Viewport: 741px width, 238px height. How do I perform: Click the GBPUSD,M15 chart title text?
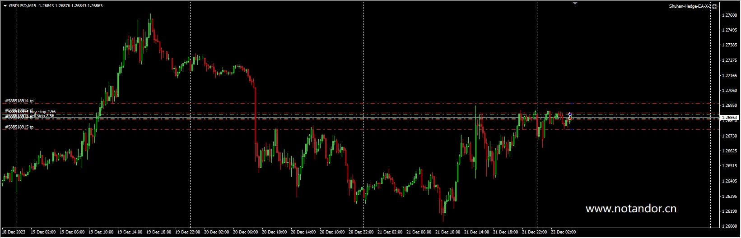click(x=23, y=6)
